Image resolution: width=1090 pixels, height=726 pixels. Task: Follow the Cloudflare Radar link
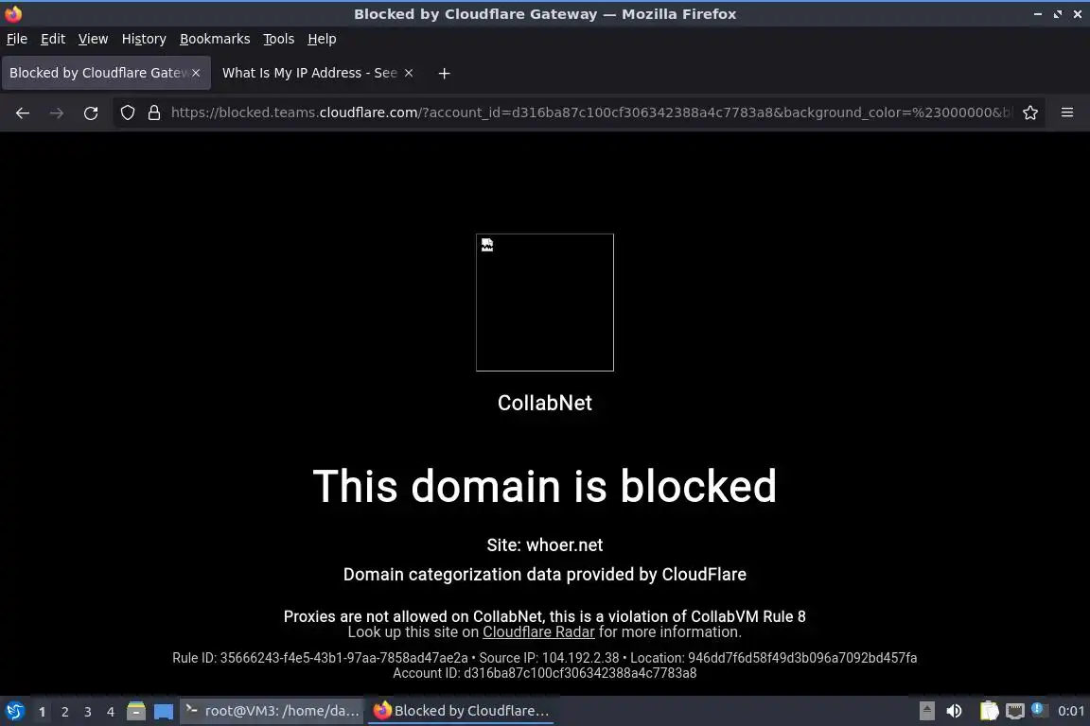[538, 632]
